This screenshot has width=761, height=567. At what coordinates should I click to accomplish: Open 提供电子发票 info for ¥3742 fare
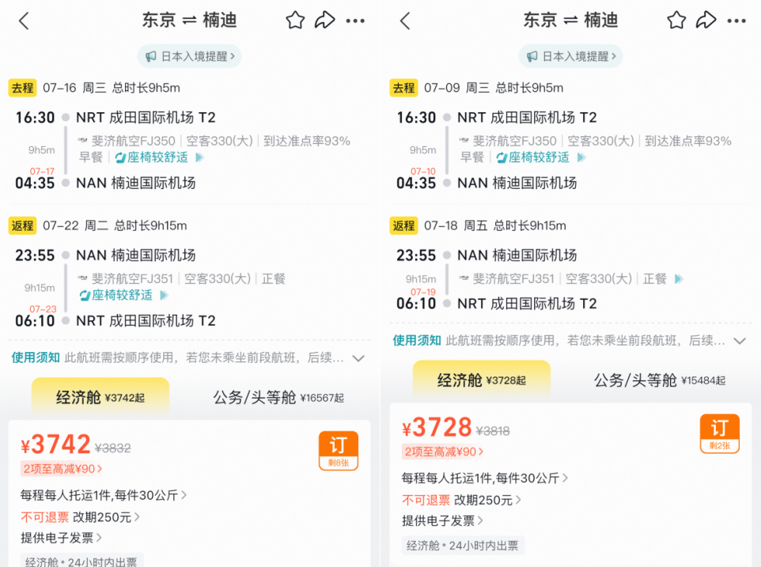pos(61,538)
